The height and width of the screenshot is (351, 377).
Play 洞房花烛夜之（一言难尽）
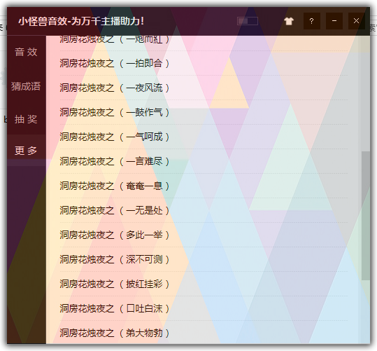(204, 161)
